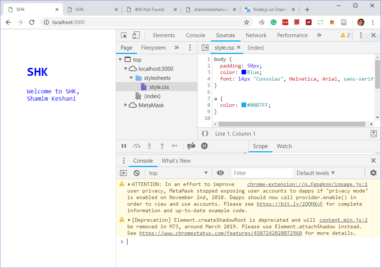Click the step into next function call icon
The width and height of the screenshot is (381, 268).
coord(149,146)
